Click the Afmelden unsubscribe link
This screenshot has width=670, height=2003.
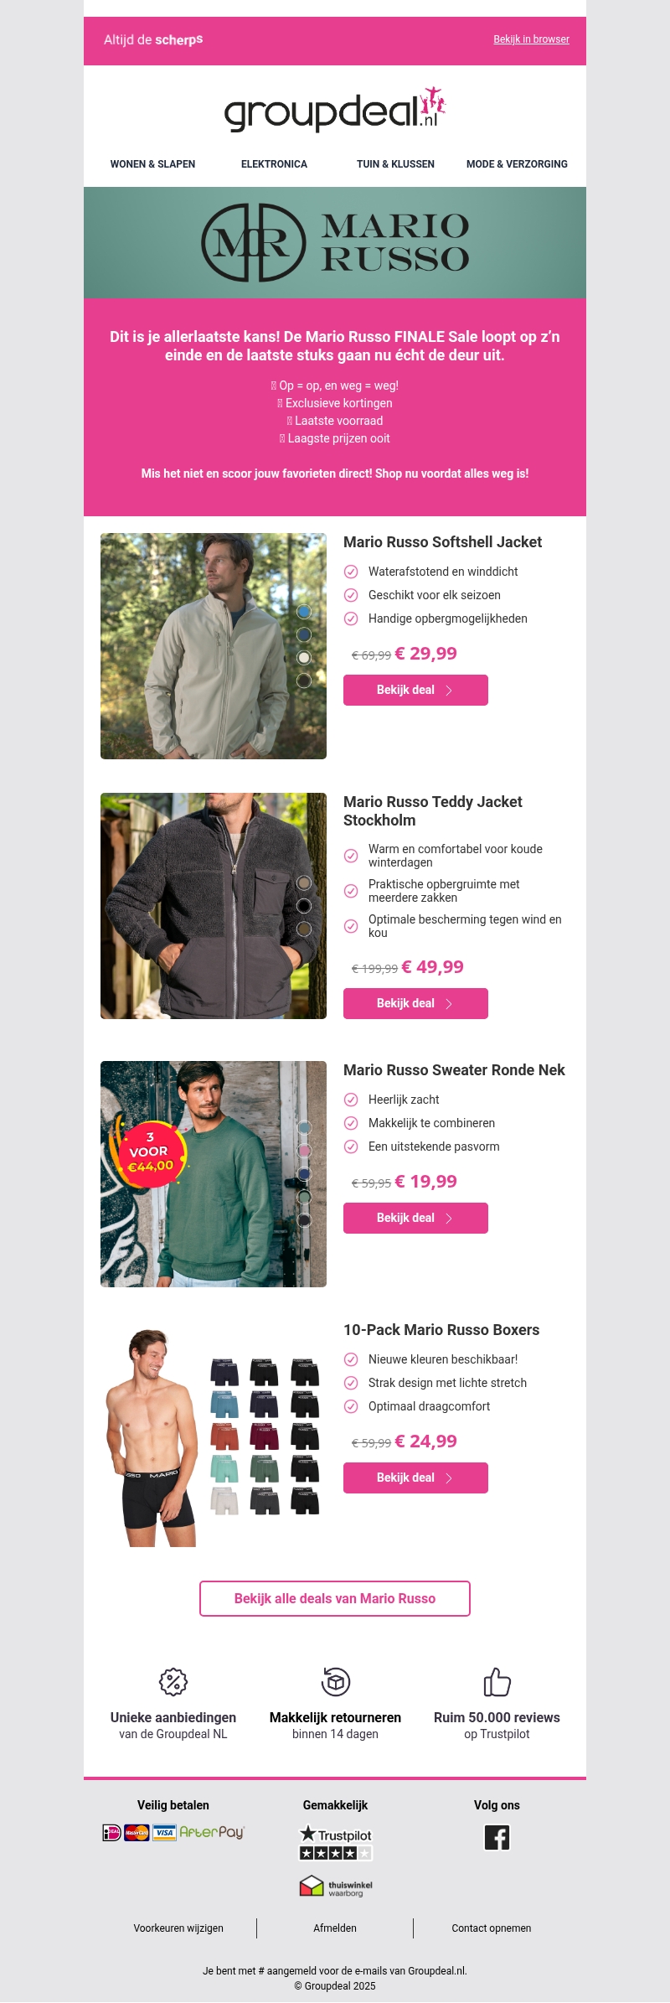pyautogui.click(x=335, y=1928)
